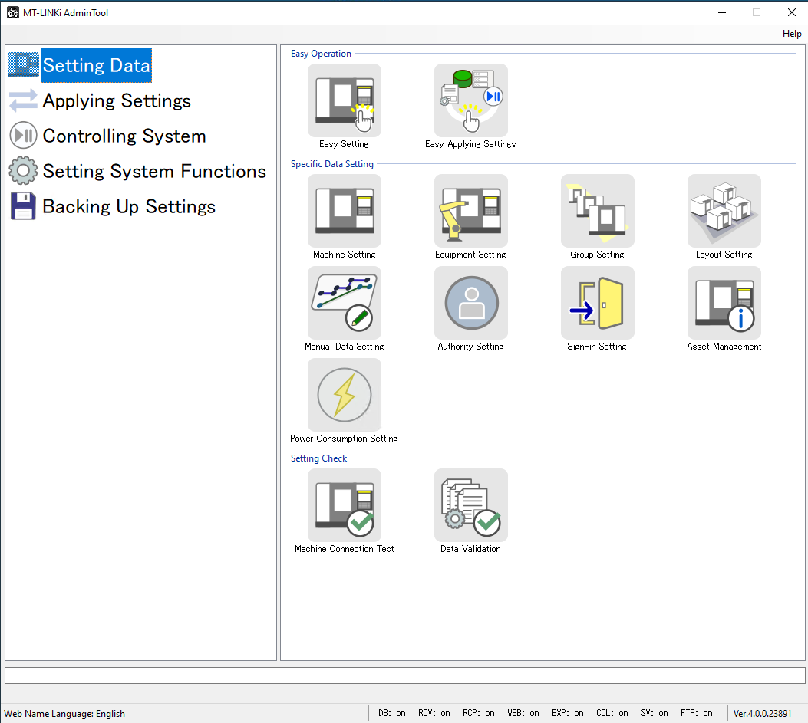Open Equipment Setting with robot icon
This screenshot has width=808, height=723.
coord(471,211)
